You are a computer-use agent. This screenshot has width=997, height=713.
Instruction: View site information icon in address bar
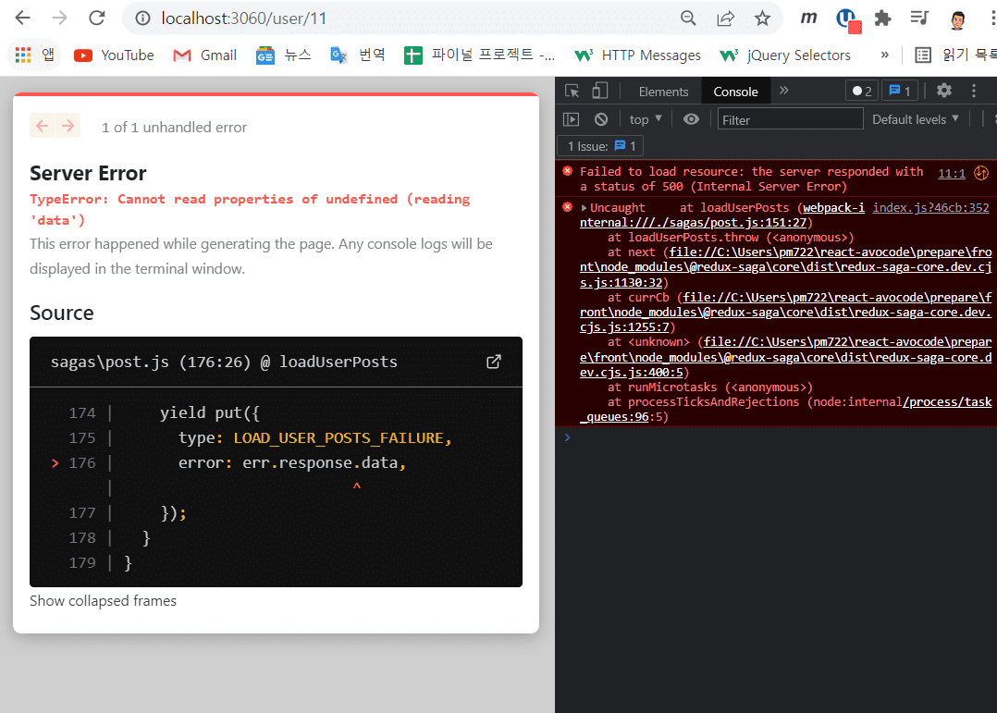[143, 18]
